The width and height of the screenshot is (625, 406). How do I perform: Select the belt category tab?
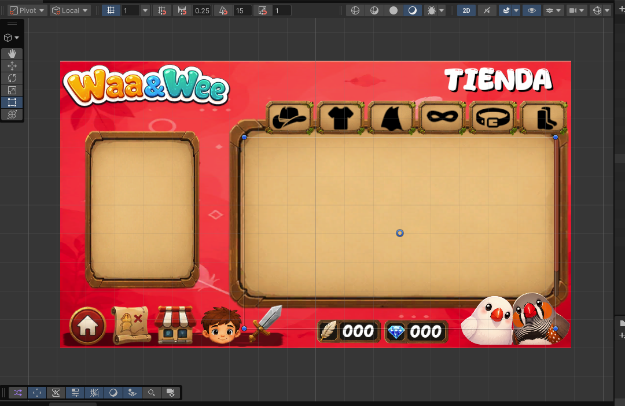tap(493, 117)
